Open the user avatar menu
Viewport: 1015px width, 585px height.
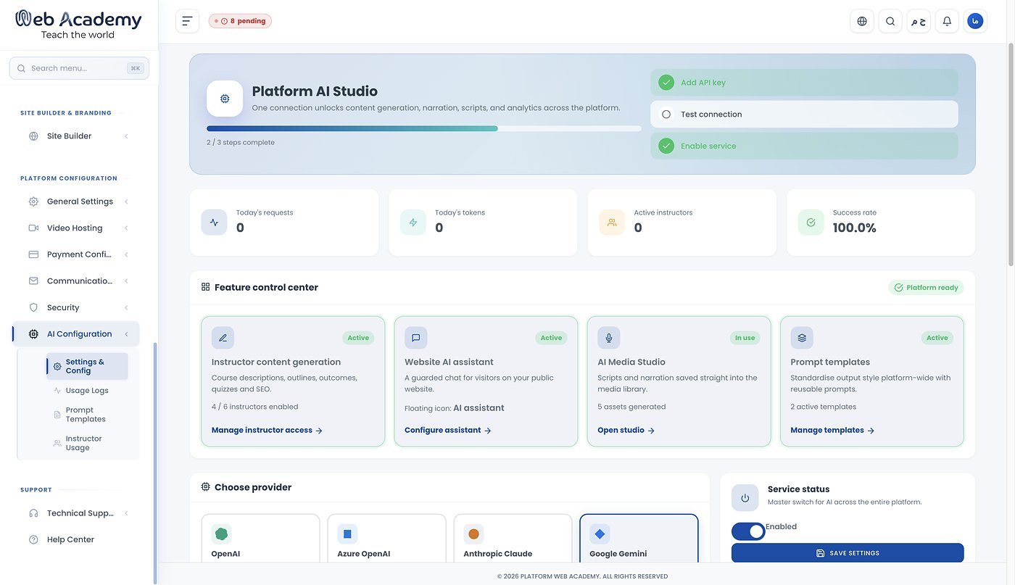click(976, 21)
